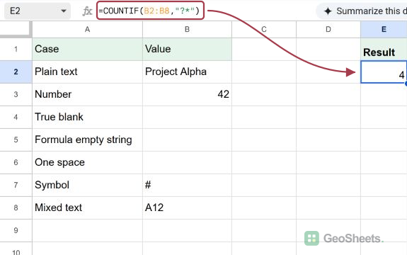Viewport: 407px width, 255px height.
Task: Select row 9 header
Action: tap(16, 230)
